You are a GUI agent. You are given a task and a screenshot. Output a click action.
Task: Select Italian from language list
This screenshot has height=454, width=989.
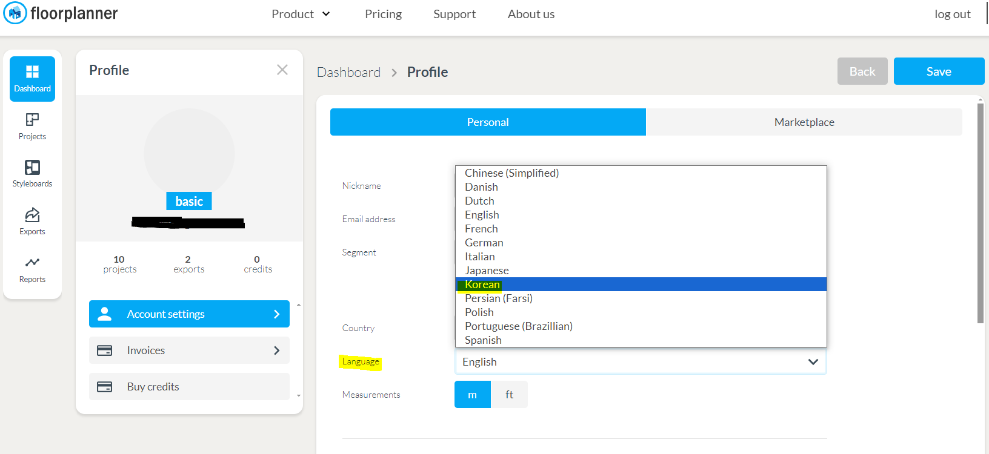[641, 257]
